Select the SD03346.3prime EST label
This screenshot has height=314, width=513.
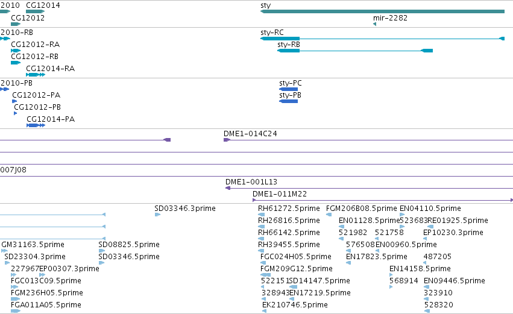pos(185,209)
